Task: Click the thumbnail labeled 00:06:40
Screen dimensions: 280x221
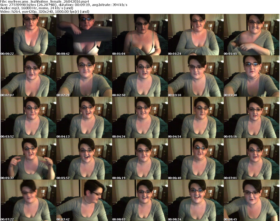Action: tap(196, 159)
